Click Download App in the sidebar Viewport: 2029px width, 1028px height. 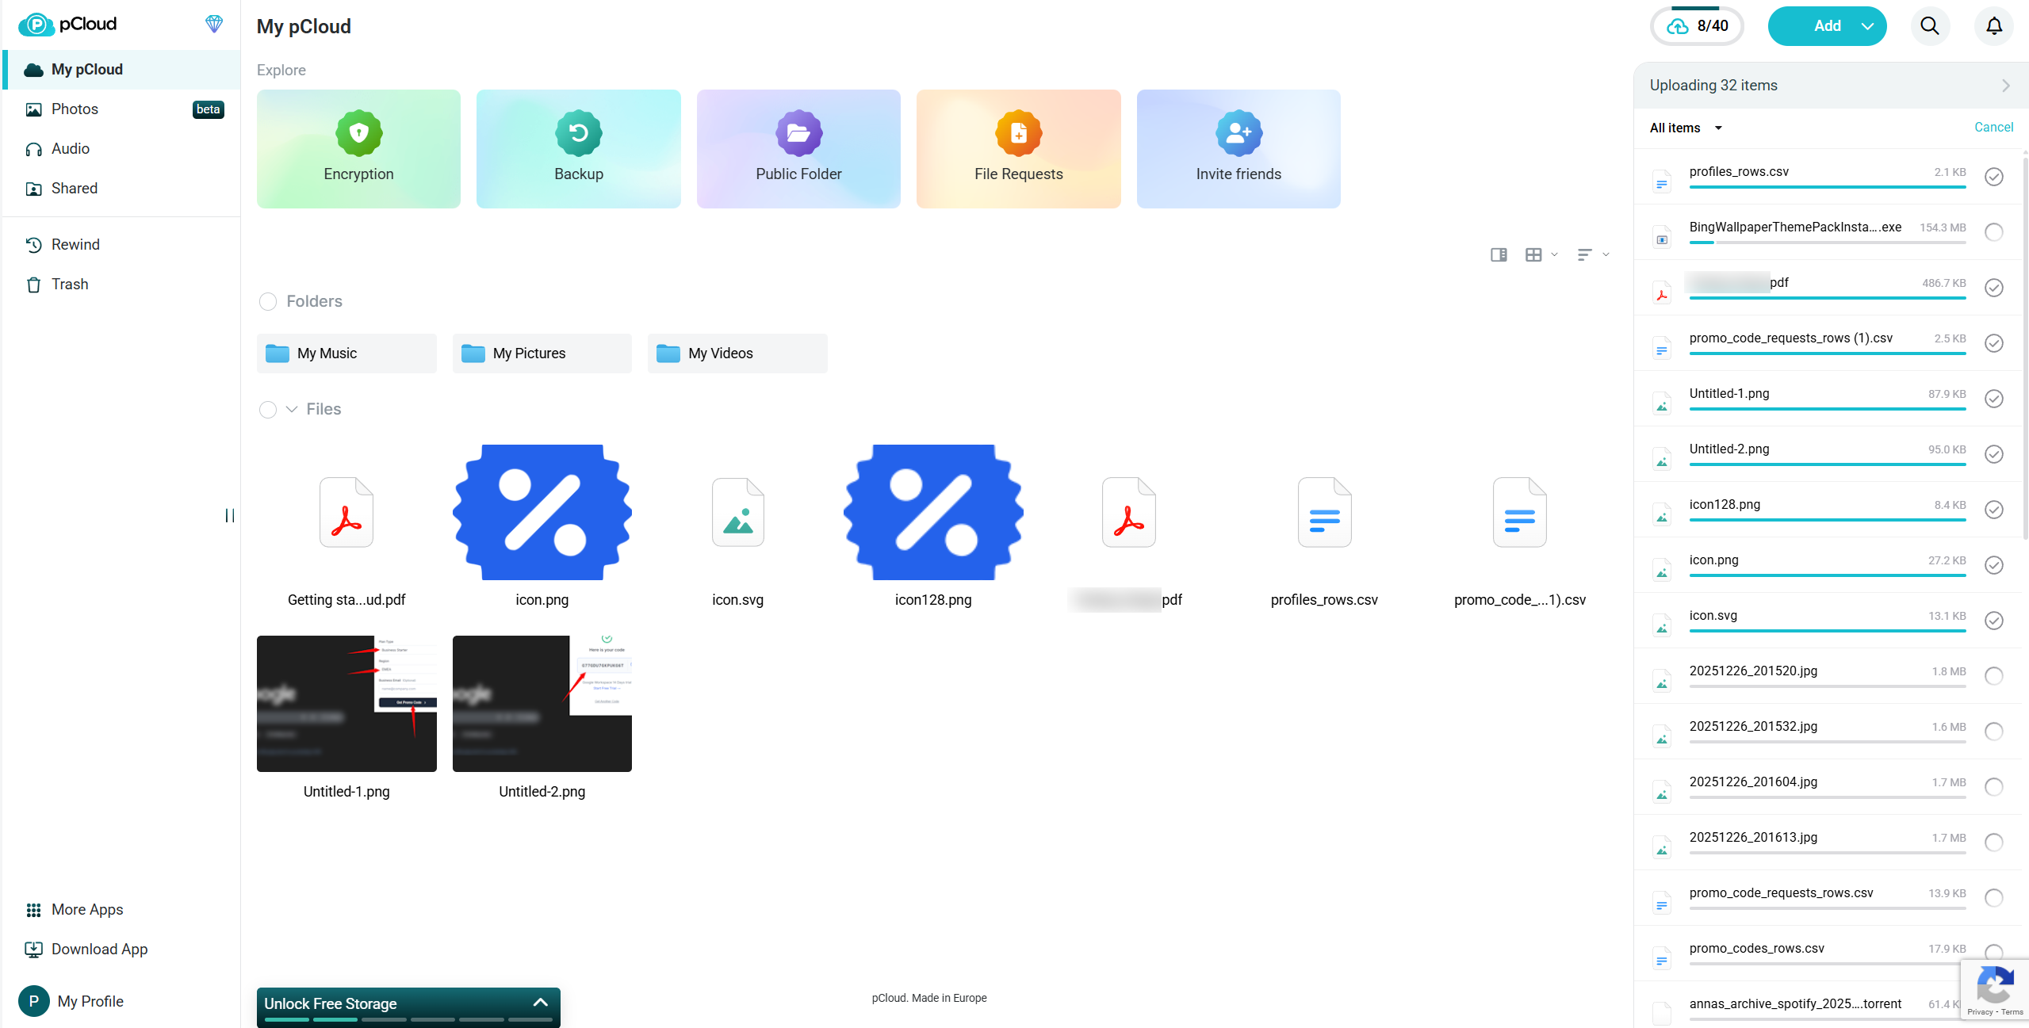point(98,949)
